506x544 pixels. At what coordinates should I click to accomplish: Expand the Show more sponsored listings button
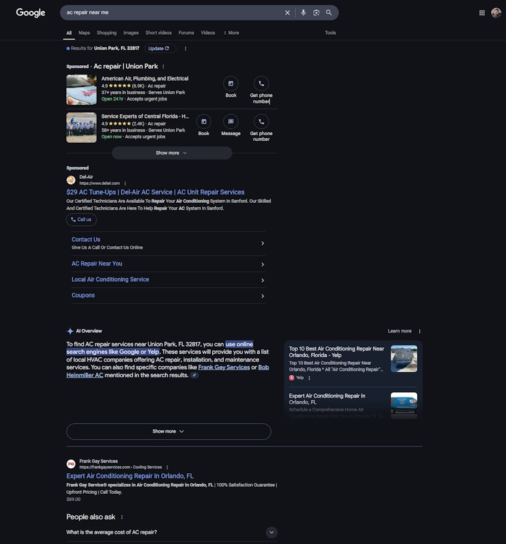click(172, 153)
